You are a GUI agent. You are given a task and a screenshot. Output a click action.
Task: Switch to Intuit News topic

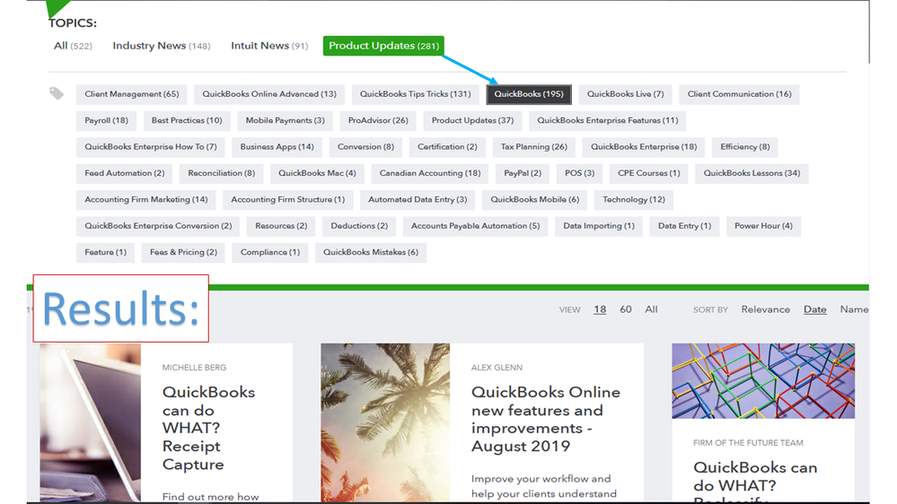coord(269,46)
